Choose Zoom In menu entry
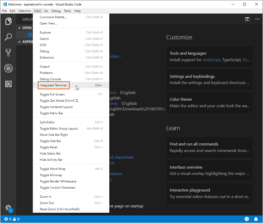 [x=71, y=197]
